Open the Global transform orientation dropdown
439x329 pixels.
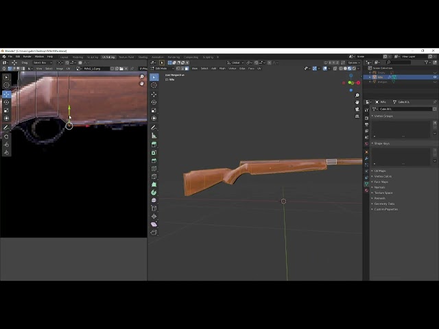tap(235, 62)
